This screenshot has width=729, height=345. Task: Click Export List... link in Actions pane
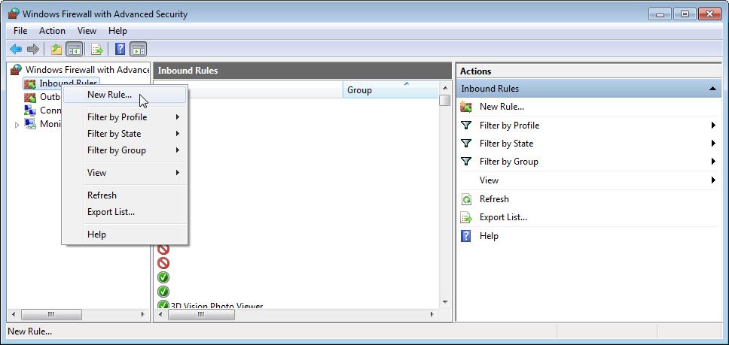(x=503, y=217)
